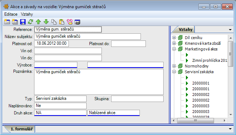Click the Marketingová akce folder icon
236x135 pixels.
pyautogui.click(x=180, y=49)
